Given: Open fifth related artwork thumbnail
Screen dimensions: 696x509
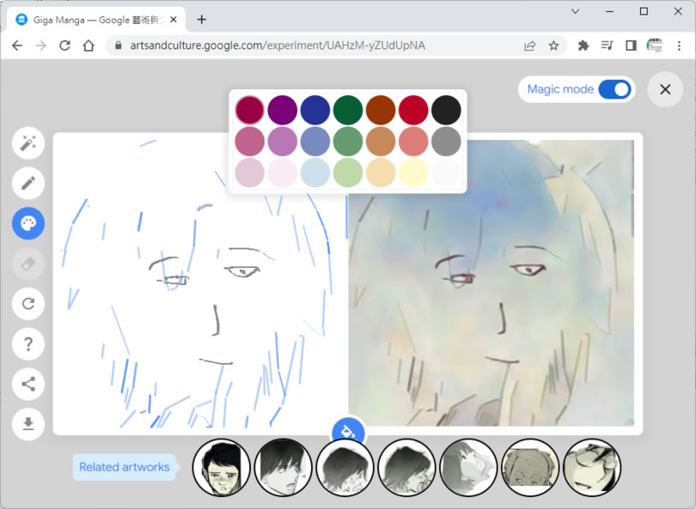Looking at the screenshot, I should tap(468, 467).
